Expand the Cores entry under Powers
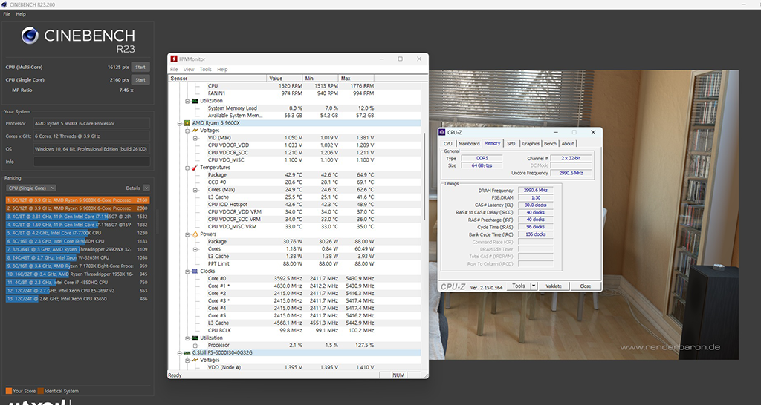Image resolution: width=761 pixels, height=405 pixels. pyautogui.click(x=195, y=249)
